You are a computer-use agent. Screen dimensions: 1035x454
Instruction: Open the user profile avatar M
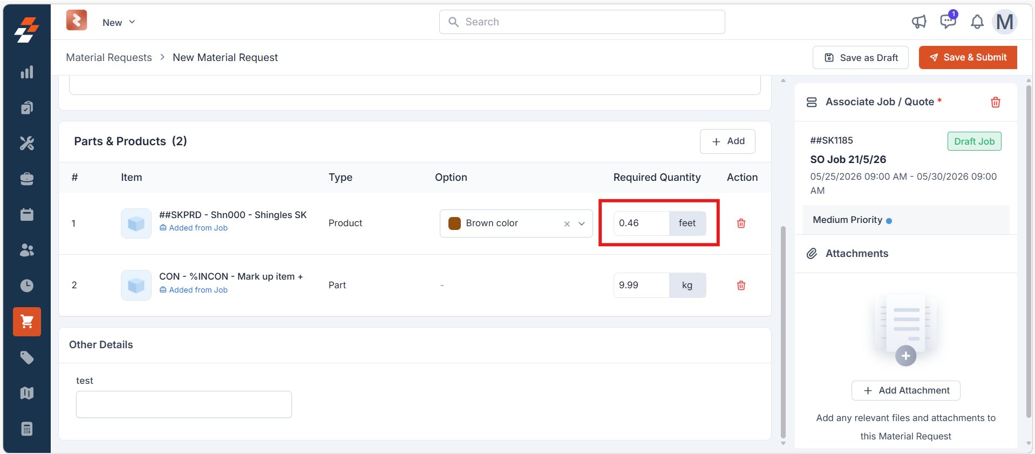click(1005, 22)
